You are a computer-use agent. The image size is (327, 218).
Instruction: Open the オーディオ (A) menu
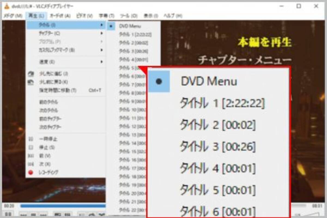click(60, 16)
